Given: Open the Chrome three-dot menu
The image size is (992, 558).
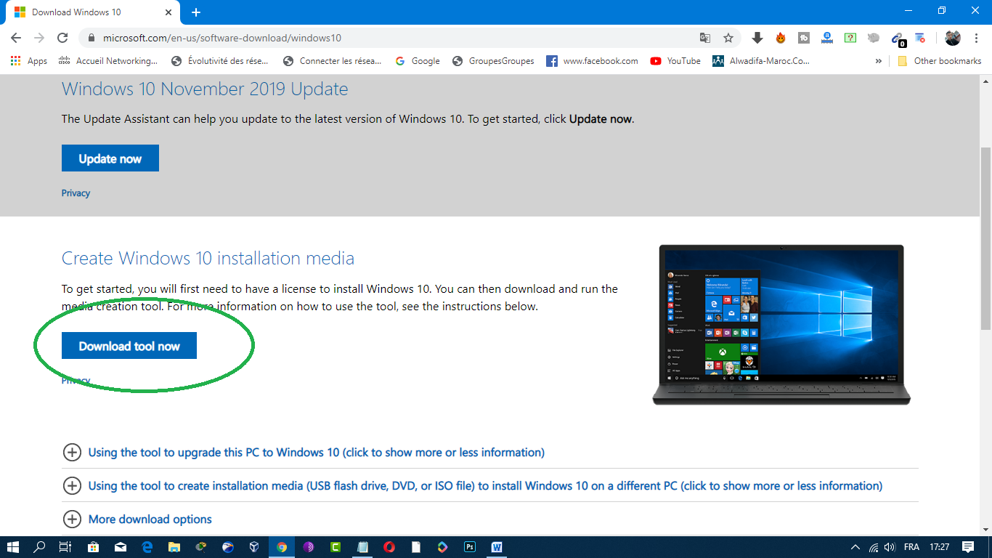Looking at the screenshot, I should click(x=976, y=38).
